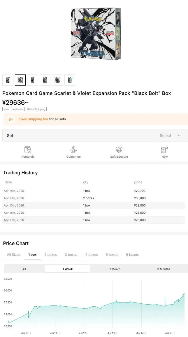View the third product thumbnail

[x=33, y=80]
